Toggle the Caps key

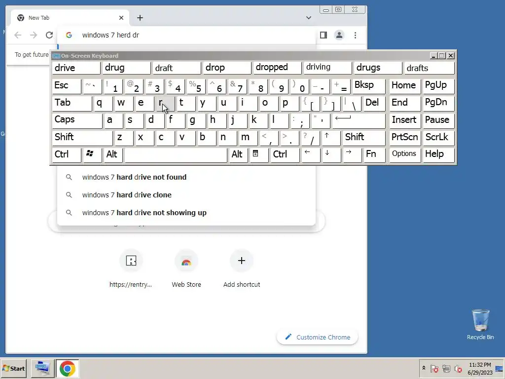[x=77, y=120]
